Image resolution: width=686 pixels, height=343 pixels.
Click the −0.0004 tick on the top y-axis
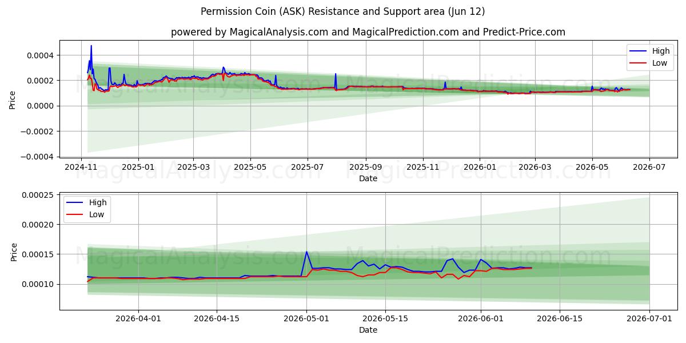tap(37, 157)
